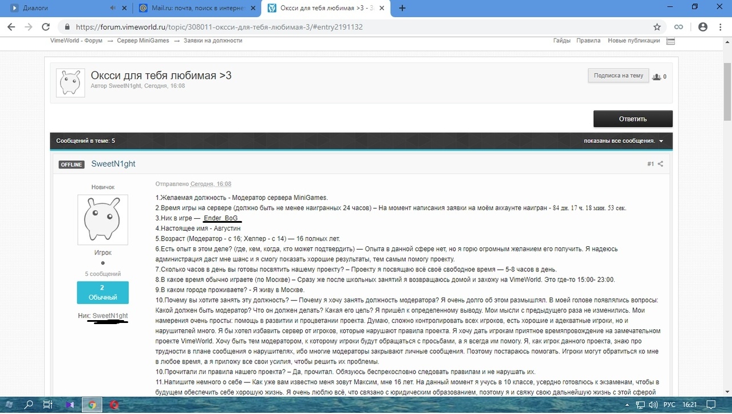Viewport: 732px width, 414px height.
Task: Click the Сообщений в теме: 5 label
Action: pos(85,141)
